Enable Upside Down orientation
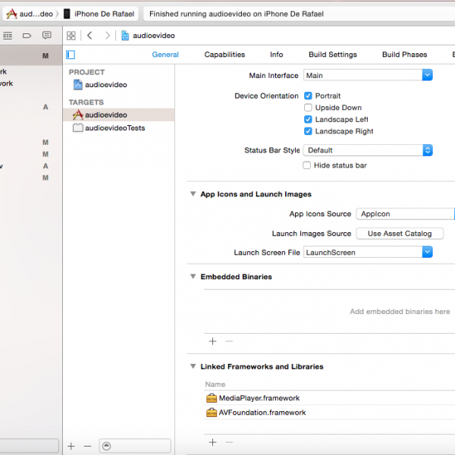455x455 pixels. point(308,108)
